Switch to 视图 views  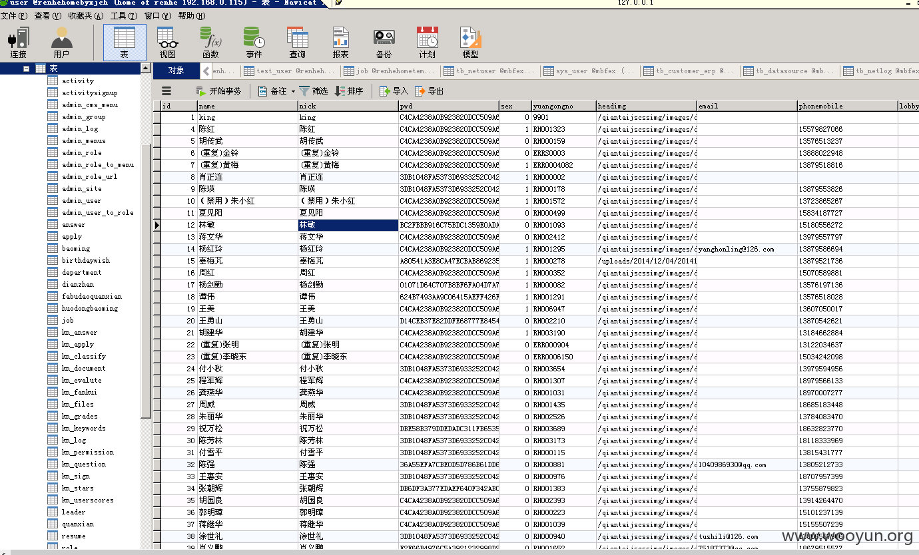[167, 43]
